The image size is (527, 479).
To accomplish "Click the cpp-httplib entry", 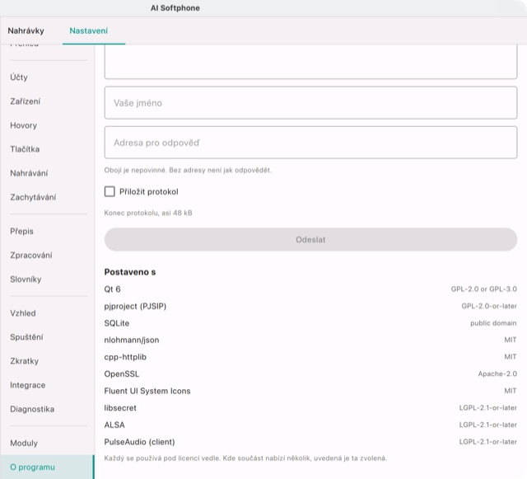I will point(310,357).
